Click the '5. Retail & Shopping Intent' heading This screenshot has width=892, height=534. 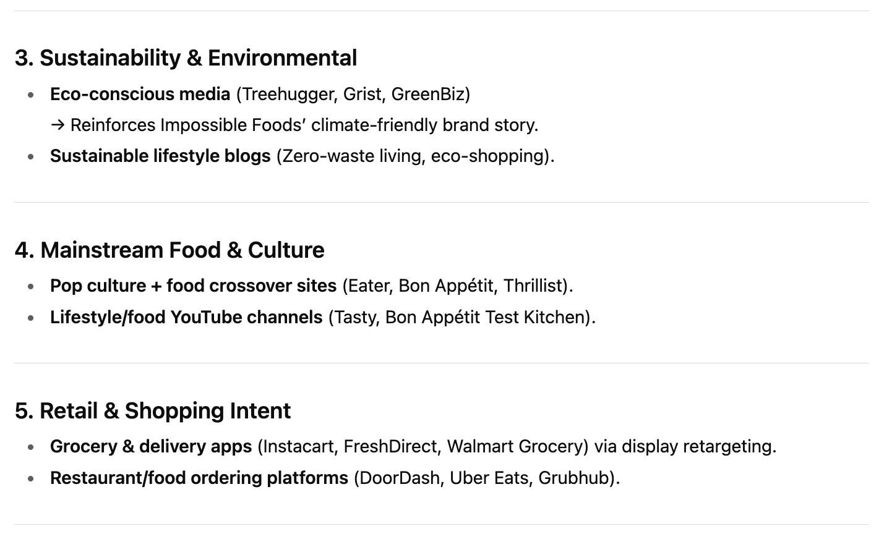153,411
